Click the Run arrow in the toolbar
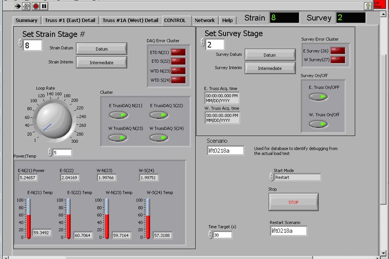 (18, 6)
